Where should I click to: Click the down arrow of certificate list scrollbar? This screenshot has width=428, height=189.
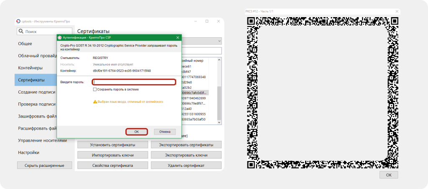[x=219, y=123]
